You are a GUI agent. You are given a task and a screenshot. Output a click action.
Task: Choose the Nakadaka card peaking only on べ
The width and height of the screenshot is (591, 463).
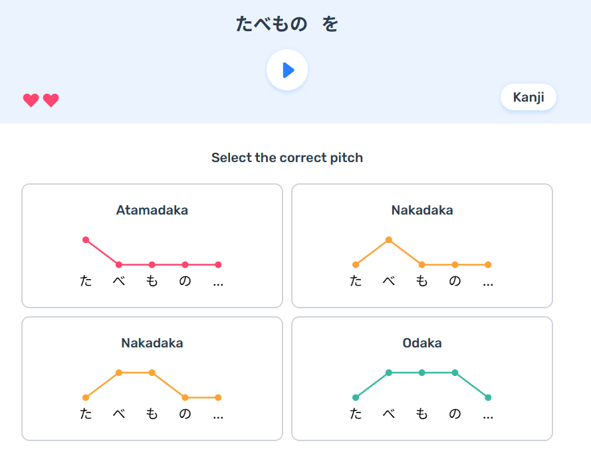point(421,245)
